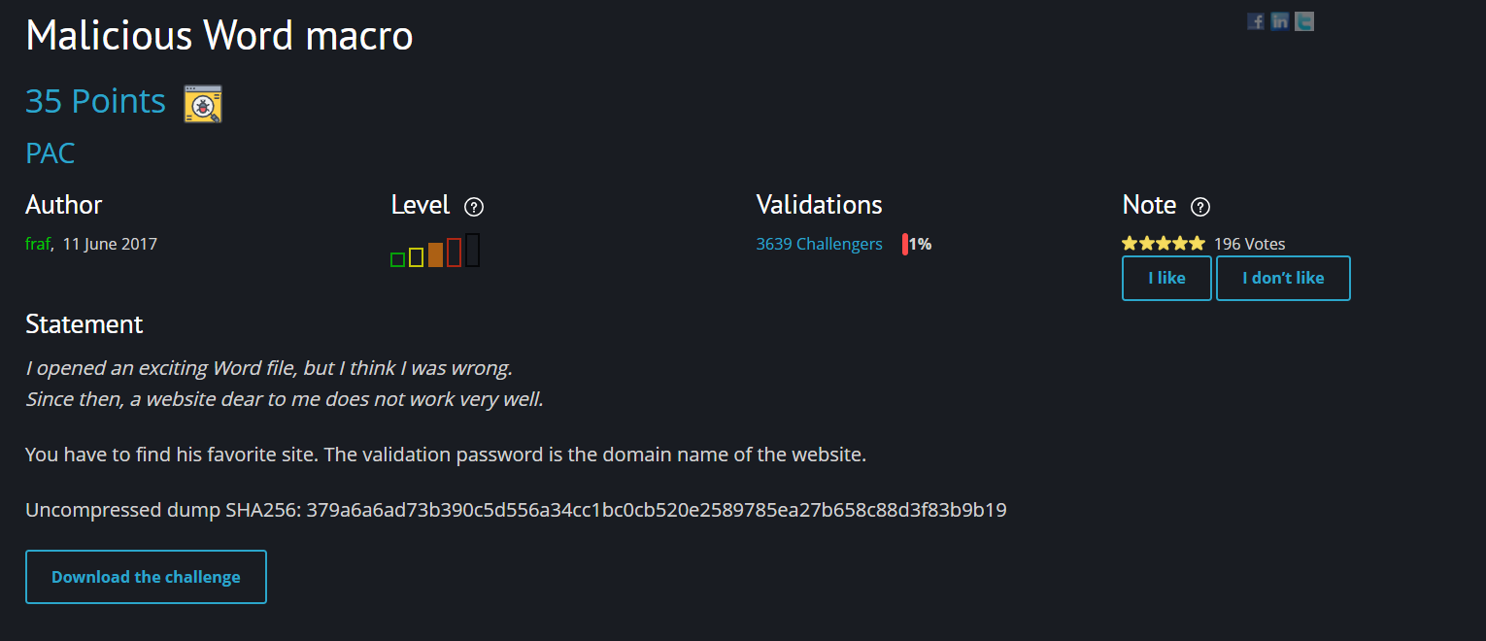Click the green level bar
Viewport: 1486px width, 641px height.
tap(397, 259)
